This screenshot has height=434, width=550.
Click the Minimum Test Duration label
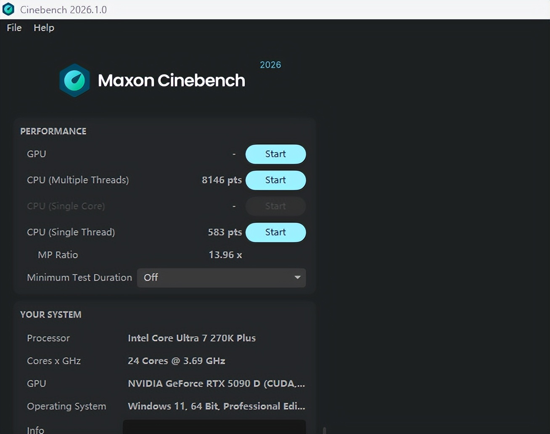click(x=79, y=278)
